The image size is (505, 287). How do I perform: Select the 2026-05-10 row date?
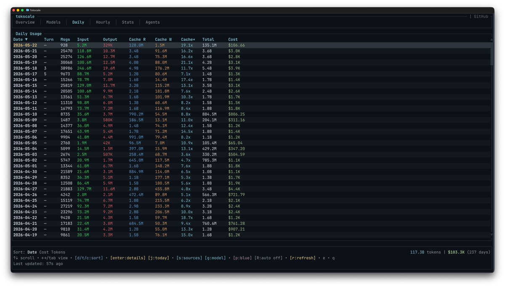(25, 114)
